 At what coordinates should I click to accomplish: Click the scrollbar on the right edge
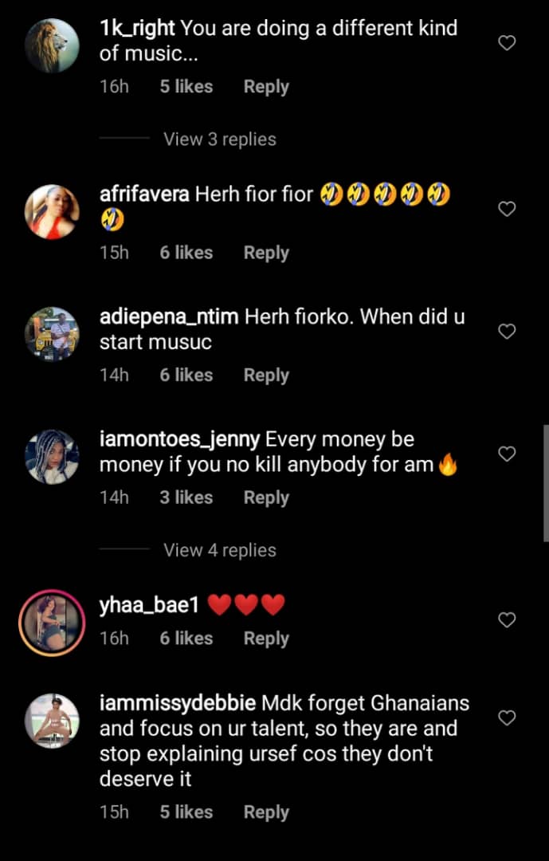546,483
